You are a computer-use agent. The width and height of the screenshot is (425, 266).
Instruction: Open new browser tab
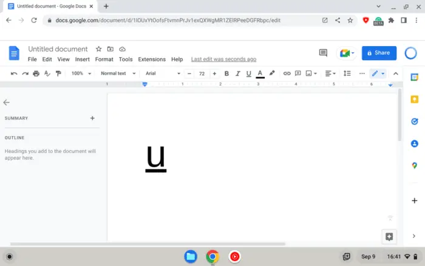tap(106, 6)
